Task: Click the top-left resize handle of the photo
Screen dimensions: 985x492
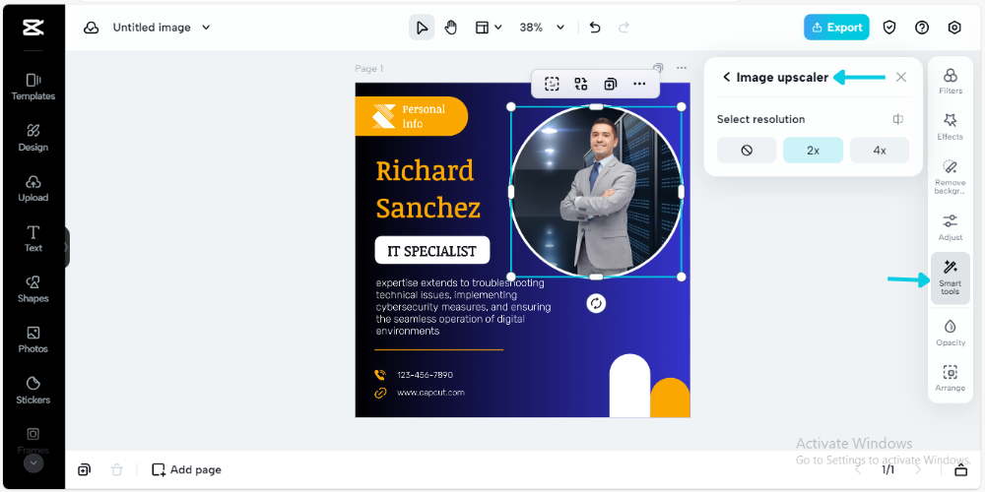Action: click(x=510, y=106)
